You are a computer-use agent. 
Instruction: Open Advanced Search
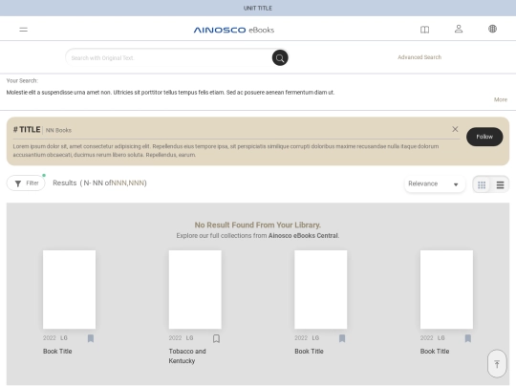click(419, 57)
